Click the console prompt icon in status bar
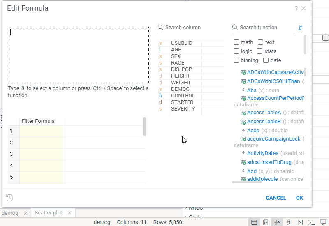This screenshot has width=329, height=226. pyautogui.click(x=312, y=222)
